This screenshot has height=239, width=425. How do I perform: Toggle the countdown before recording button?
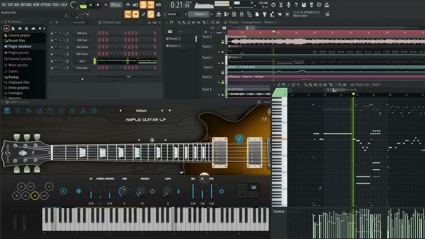click(x=143, y=5)
